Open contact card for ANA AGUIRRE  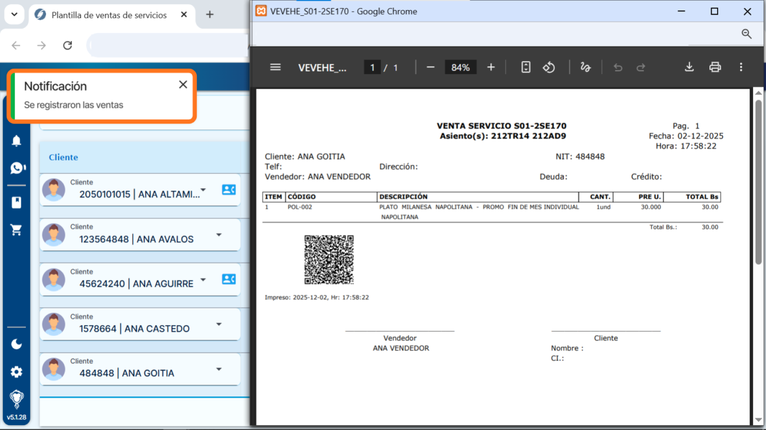[x=229, y=279]
